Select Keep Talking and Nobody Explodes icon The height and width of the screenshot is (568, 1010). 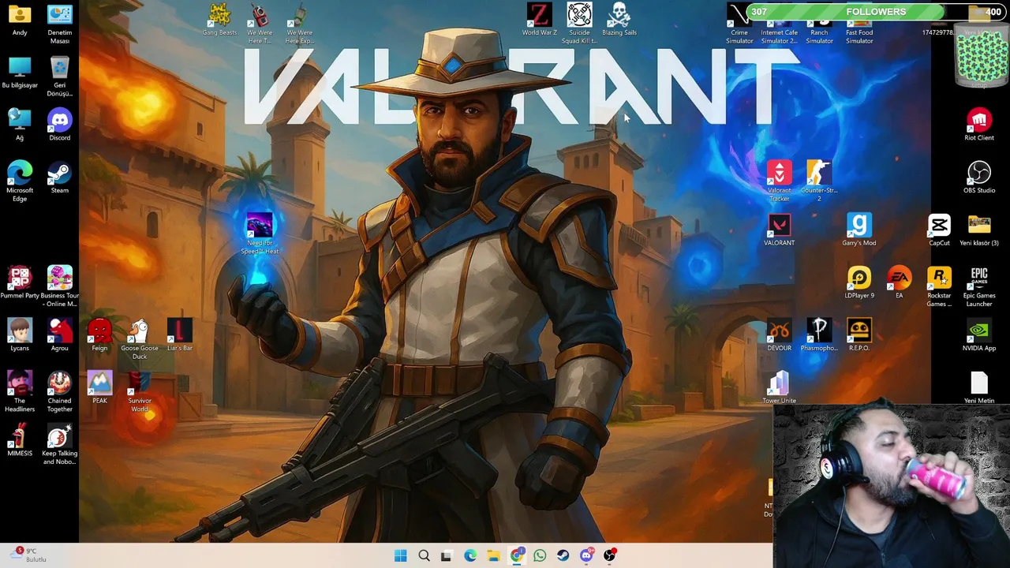(x=59, y=445)
